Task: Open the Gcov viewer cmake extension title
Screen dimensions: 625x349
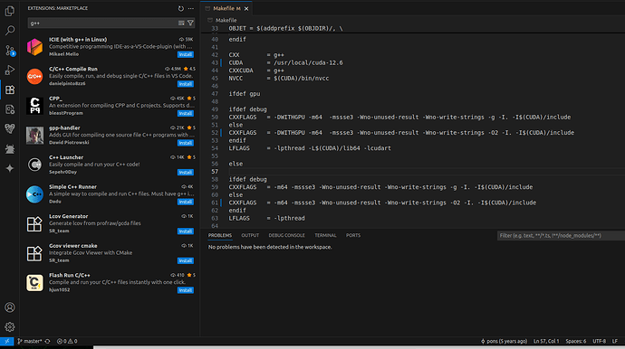Action: coord(73,246)
